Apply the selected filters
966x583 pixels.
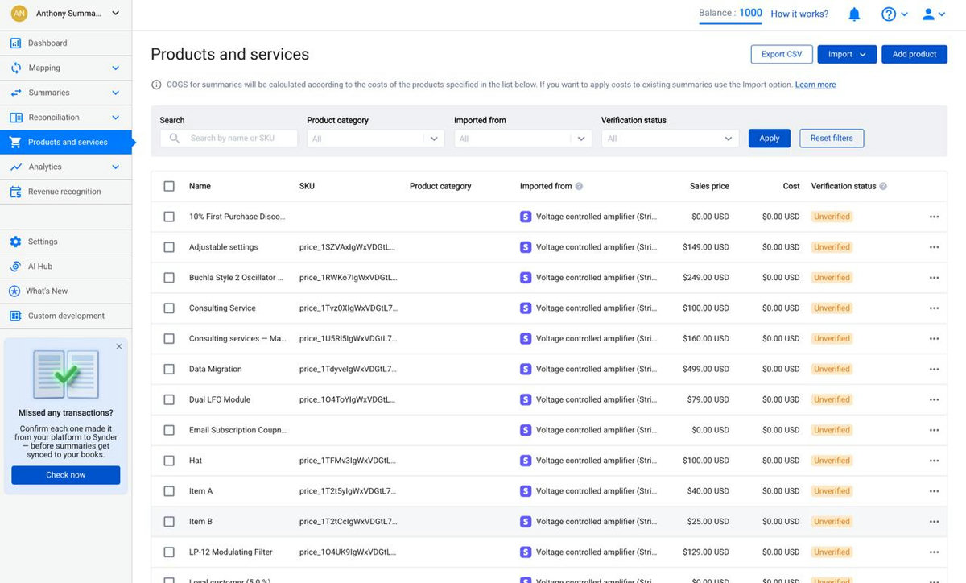coord(770,139)
